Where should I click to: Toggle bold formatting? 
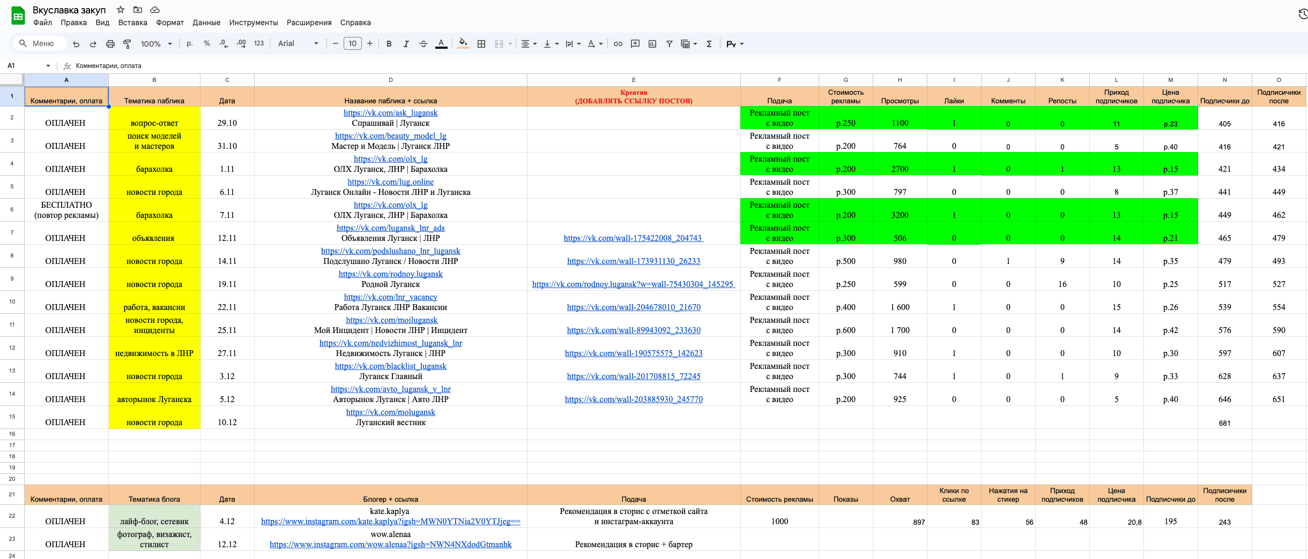[389, 44]
